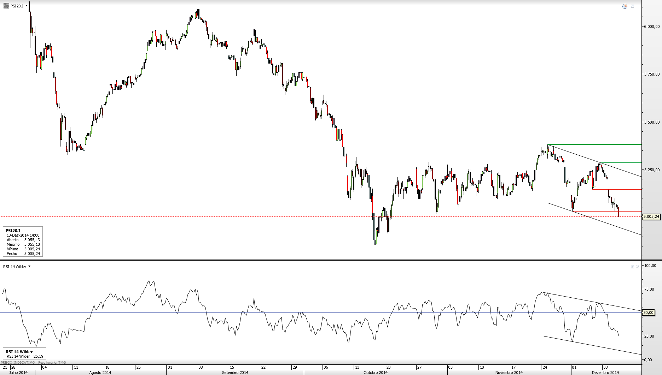Image resolution: width=662 pixels, height=375 pixels.
Task: Select the RSI 14 Wilder value box
Action: tap(24, 354)
